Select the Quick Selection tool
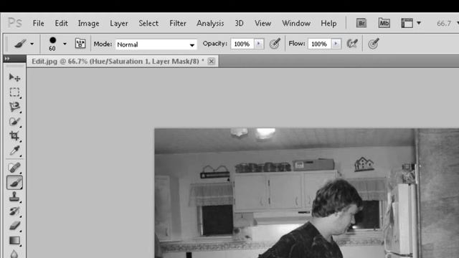 [x=14, y=121]
